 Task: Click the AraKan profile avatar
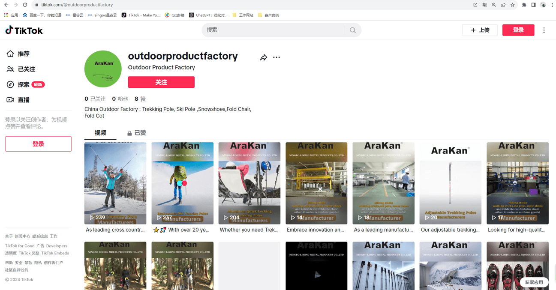pyautogui.click(x=103, y=69)
